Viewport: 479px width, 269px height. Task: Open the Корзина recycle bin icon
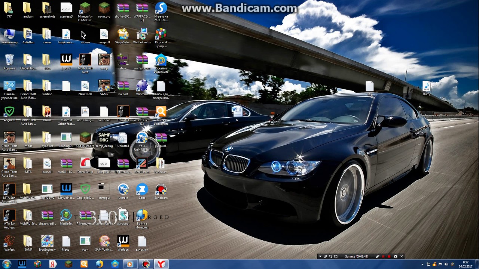[x=9, y=62]
